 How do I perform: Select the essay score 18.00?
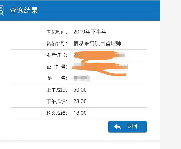pyautogui.click(x=80, y=113)
